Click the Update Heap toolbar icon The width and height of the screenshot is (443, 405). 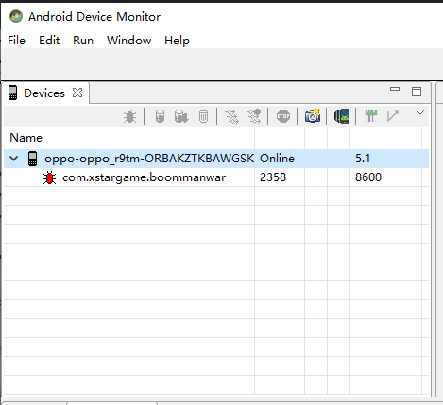click(x=160, y=116)
